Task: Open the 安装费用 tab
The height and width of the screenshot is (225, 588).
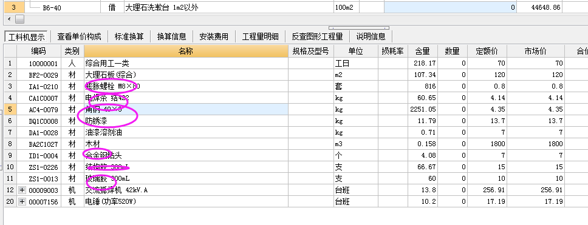Action: click(214, 36)
